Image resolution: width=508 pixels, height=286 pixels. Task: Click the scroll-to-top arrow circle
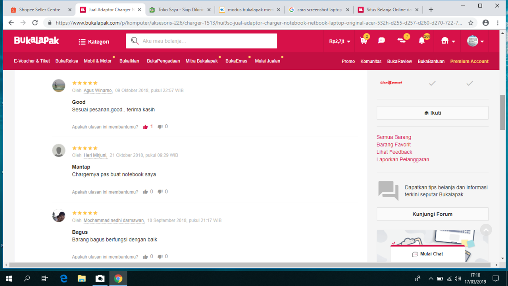point(486,230)
